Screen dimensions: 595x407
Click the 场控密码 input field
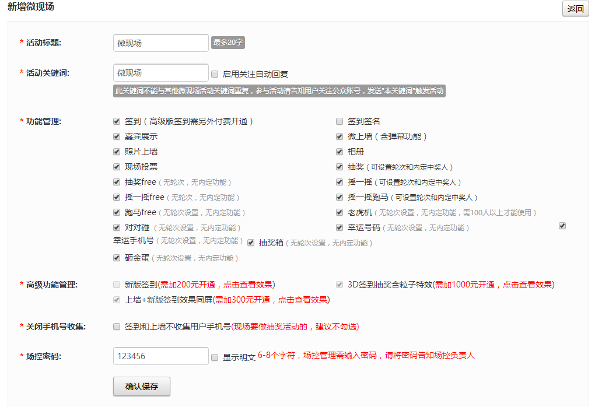(161, 356)
